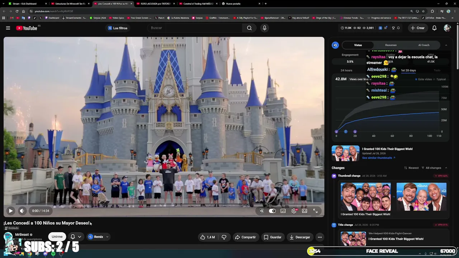The image size is (459, 258).
Task: Seek on the video progress bar
Action: pos(164,205)
